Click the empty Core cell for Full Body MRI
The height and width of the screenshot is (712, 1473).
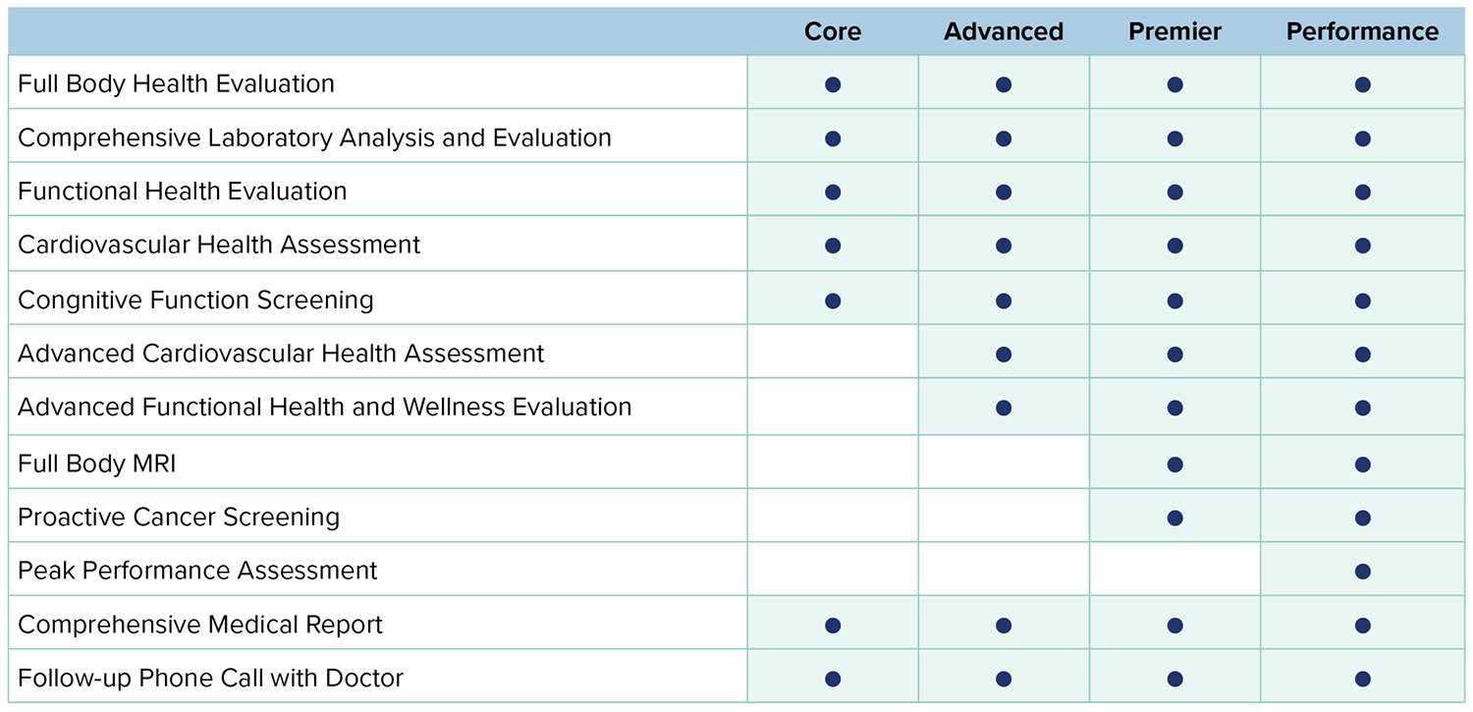[833, 464]
